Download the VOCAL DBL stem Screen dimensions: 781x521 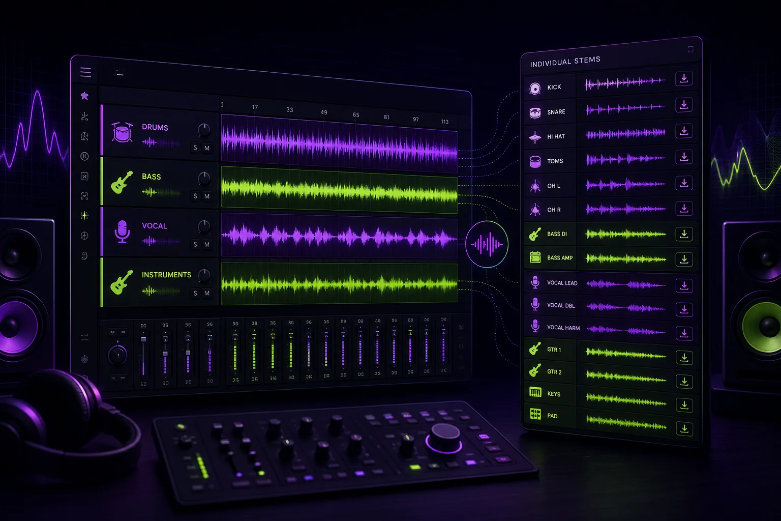point(684,309)
